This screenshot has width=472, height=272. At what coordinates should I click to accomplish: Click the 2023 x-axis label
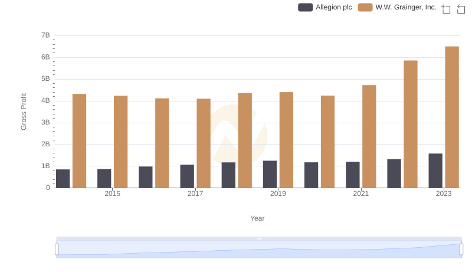tap(444, 194)
